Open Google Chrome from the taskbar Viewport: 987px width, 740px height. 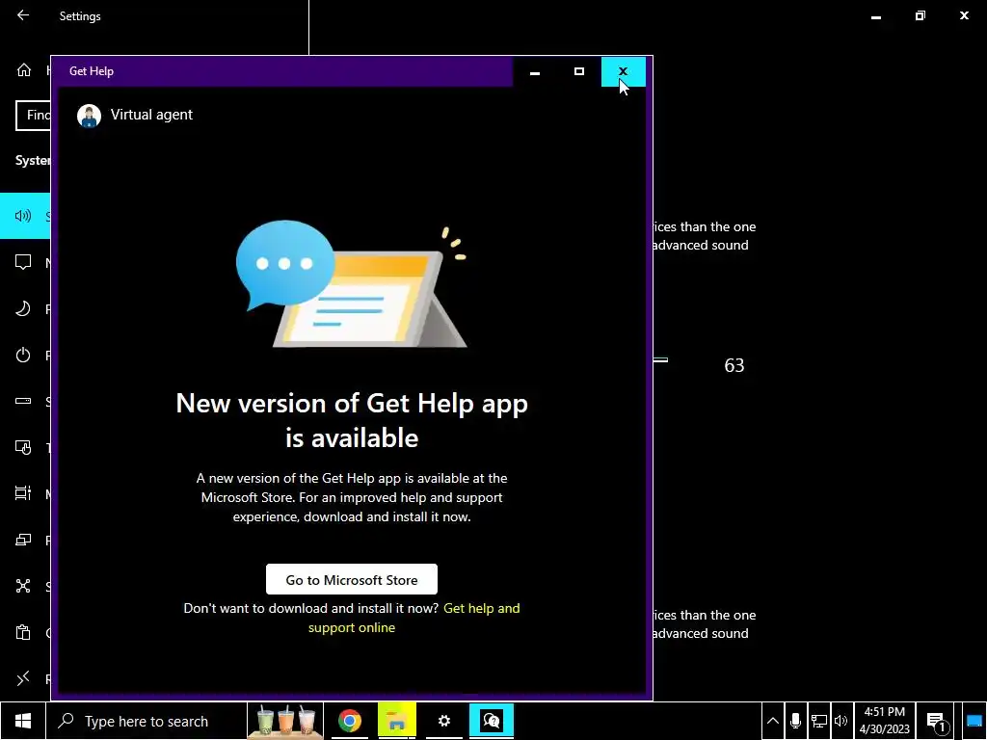tap(349, 721)
